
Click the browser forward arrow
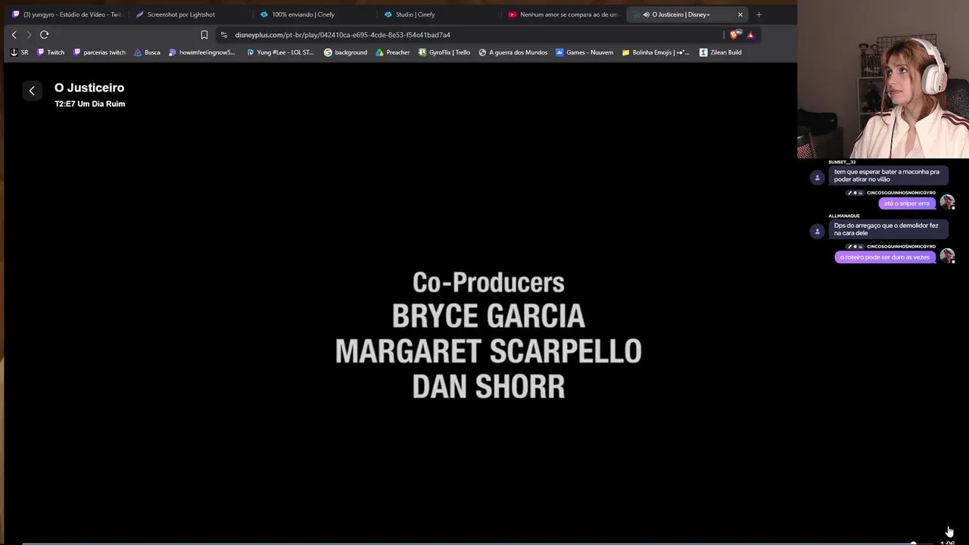point(29,35)
